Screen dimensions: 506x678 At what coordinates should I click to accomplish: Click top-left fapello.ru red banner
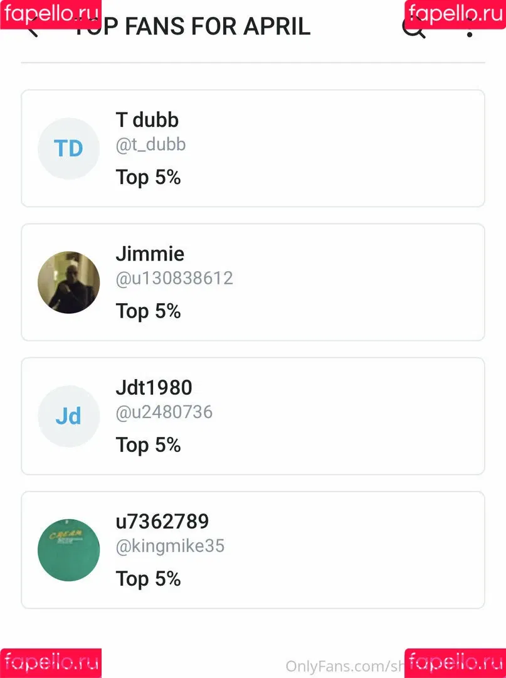(51, 14)
